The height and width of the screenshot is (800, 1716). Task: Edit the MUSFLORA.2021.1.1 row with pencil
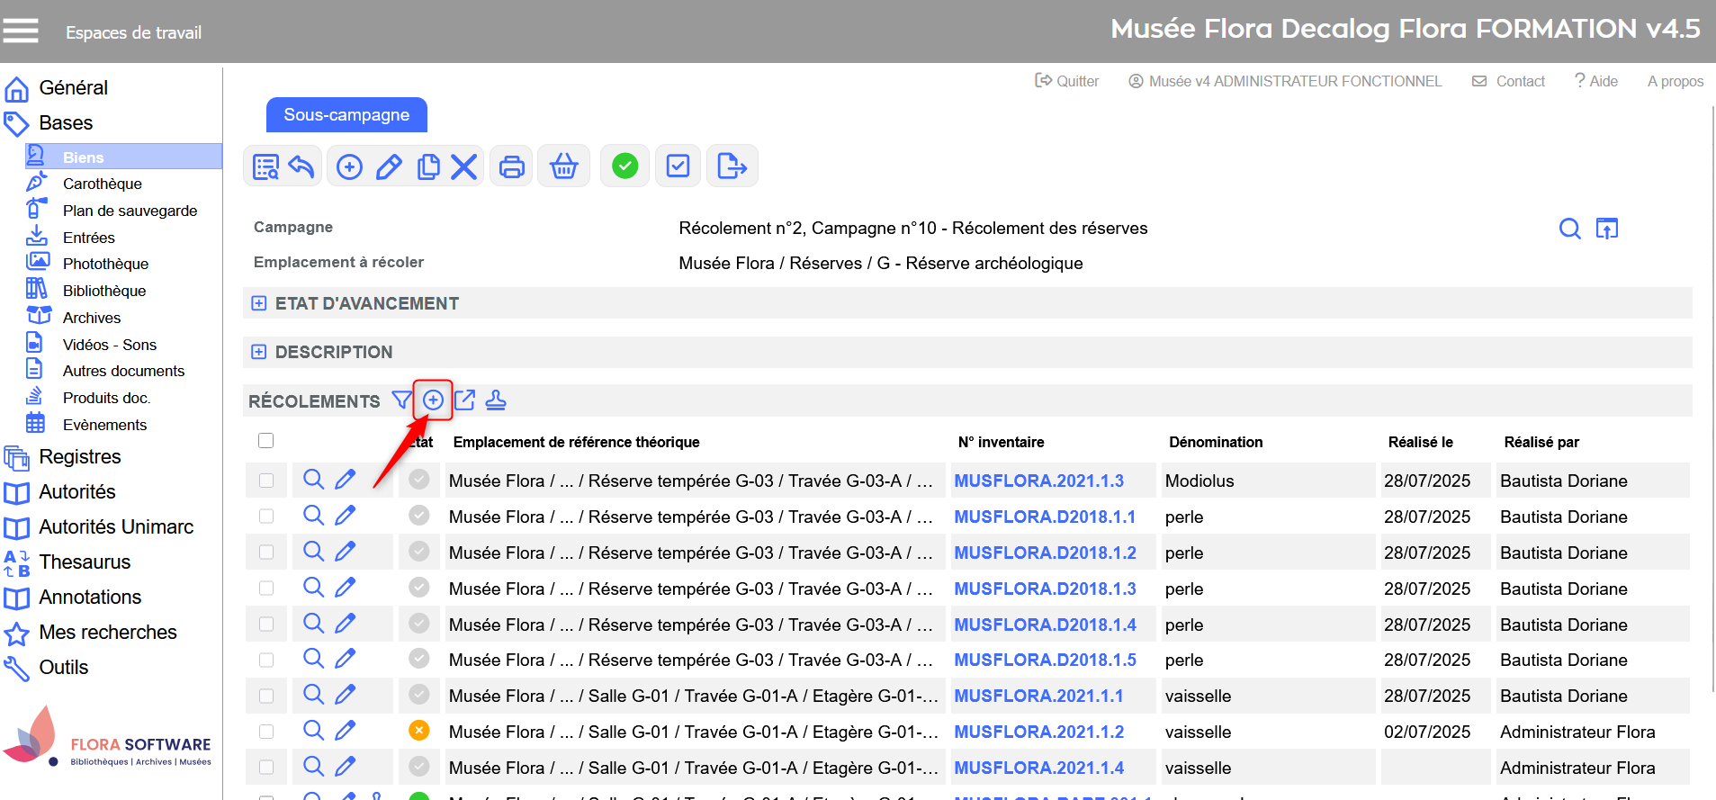(x=345, y=695)
